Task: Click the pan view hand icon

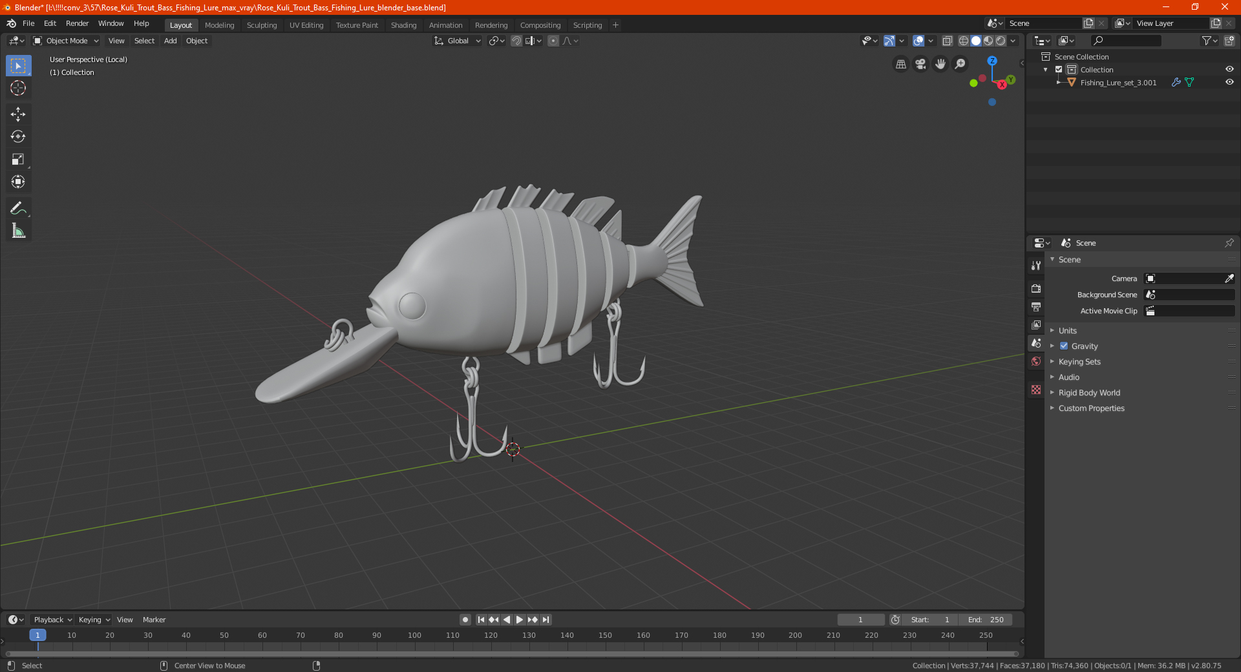Action: point(940,64)
